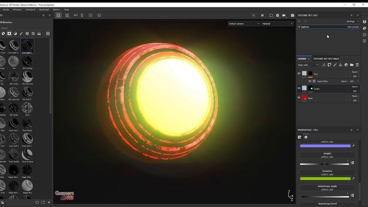
Task: Change blend mode of Green layer
Action: 355,87
